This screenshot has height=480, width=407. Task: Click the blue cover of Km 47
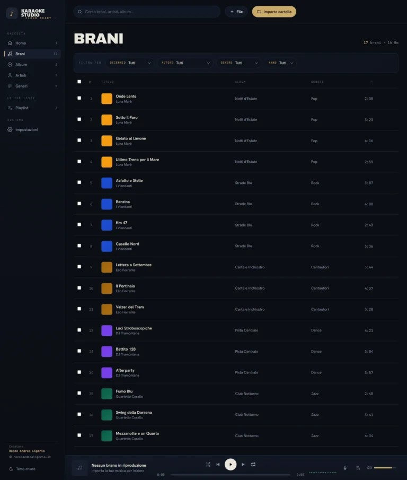point(107,225)
